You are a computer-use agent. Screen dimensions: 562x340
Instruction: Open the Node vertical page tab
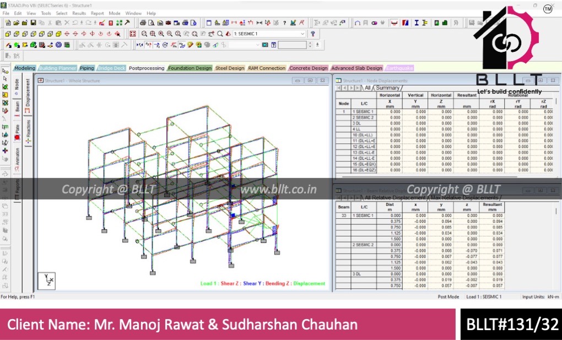pyautogui.click(x=17, y=87)
